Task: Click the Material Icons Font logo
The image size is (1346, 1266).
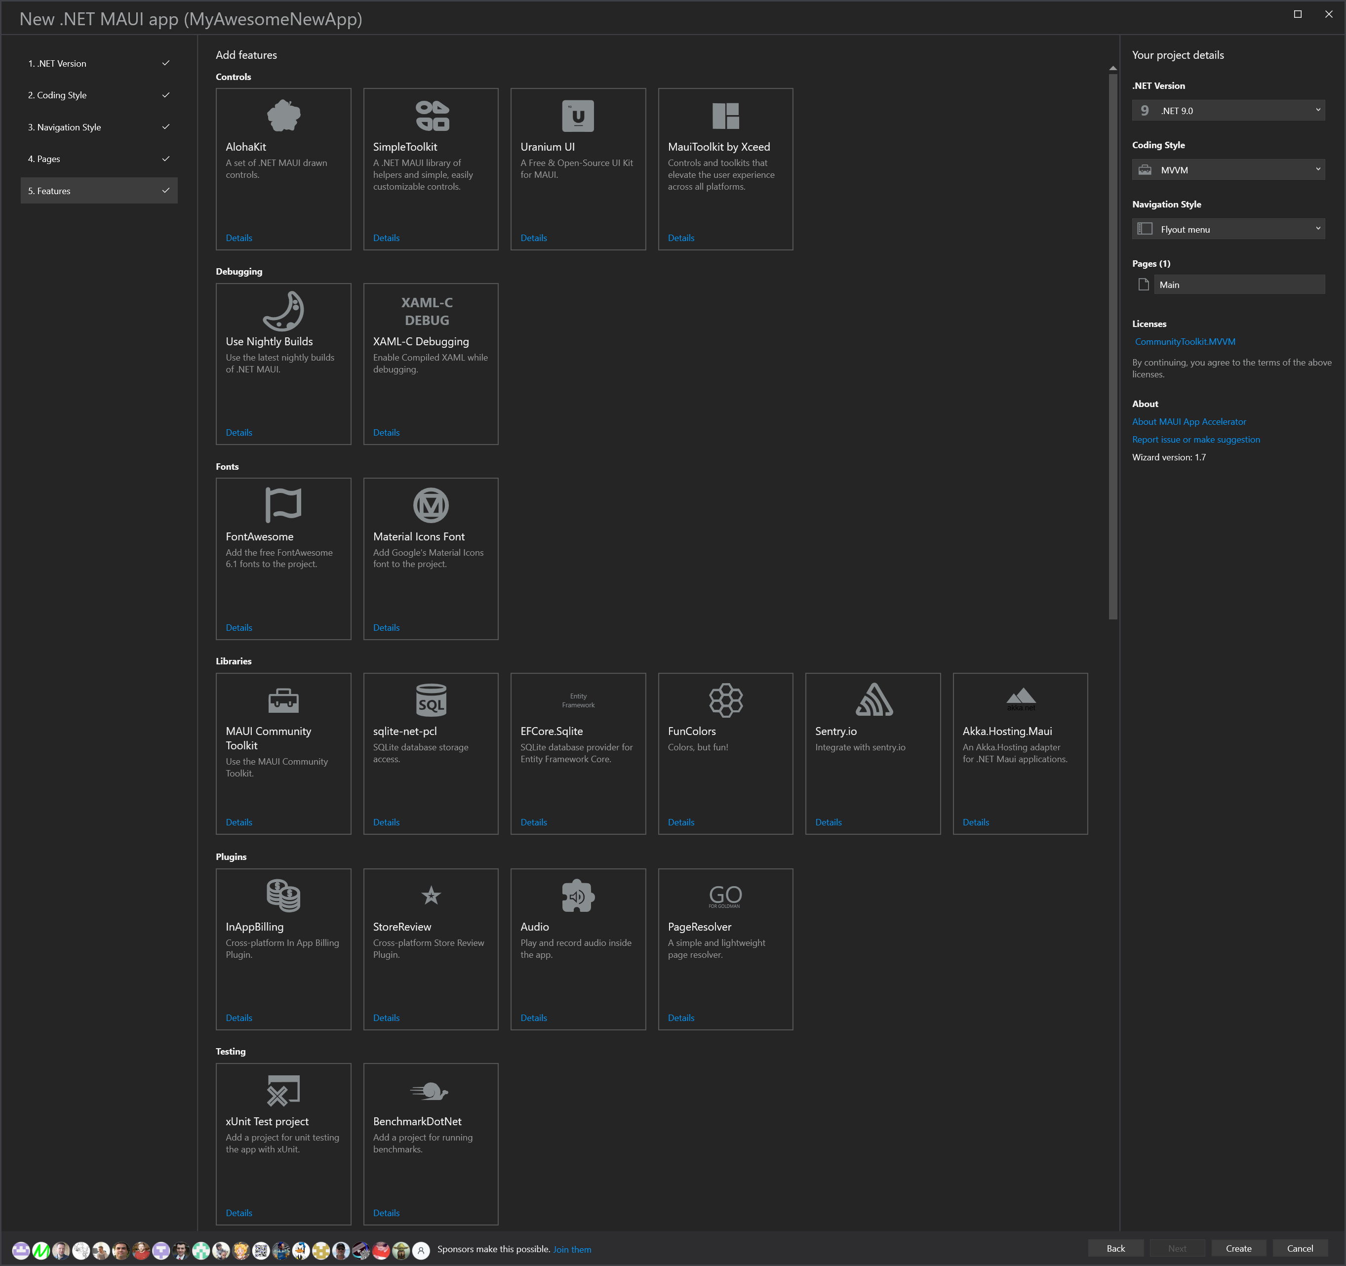Action: point(431,505)
